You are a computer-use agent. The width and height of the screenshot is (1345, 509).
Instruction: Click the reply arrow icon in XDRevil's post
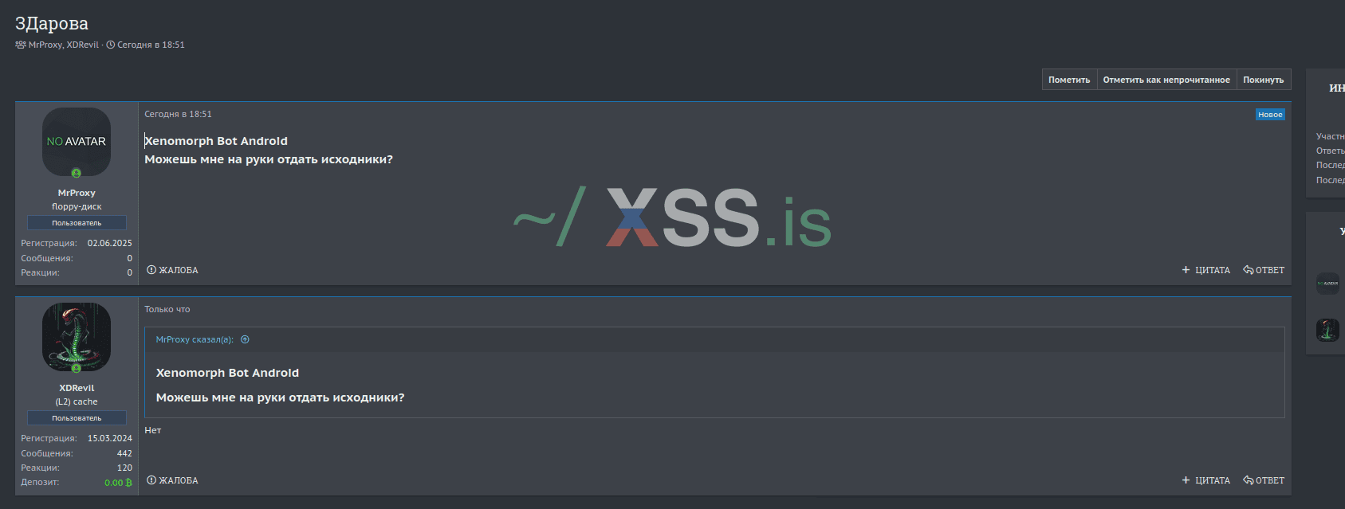[1249, 480]
